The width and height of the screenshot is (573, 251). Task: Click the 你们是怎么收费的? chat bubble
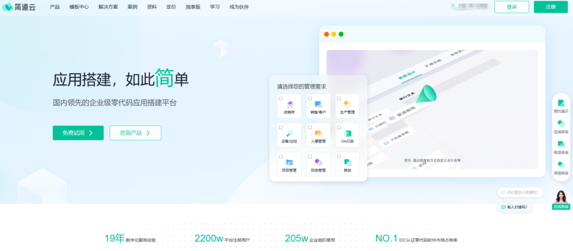(520, 192)
